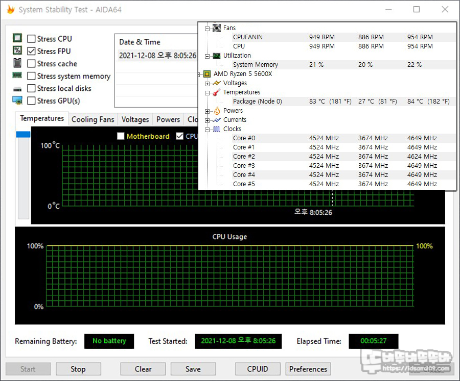
Task: Expand the Powers tree node
Action: click(207, 111)
